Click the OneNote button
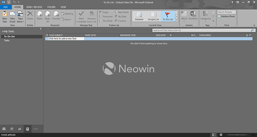The width and height of the screenshot is (257, 137). tap(193, 15)
